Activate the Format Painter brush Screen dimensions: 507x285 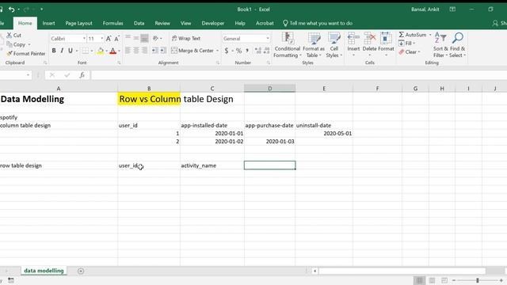pos(10,53)
